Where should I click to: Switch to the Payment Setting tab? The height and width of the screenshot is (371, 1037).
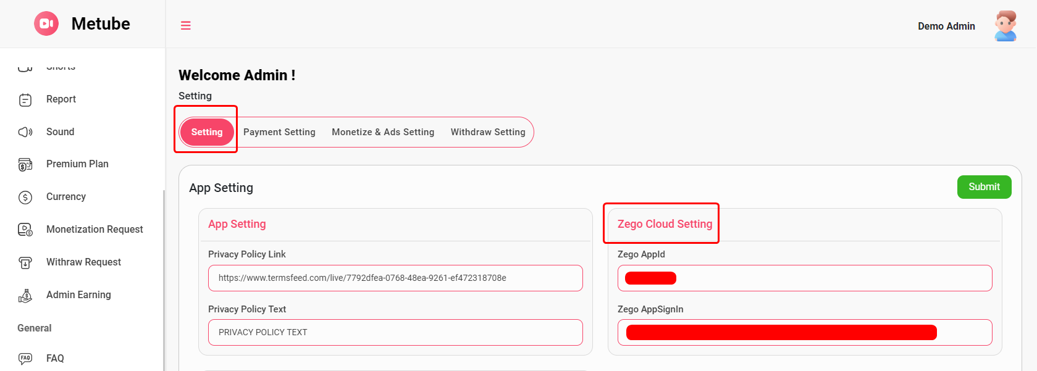[x=279, y=132]
